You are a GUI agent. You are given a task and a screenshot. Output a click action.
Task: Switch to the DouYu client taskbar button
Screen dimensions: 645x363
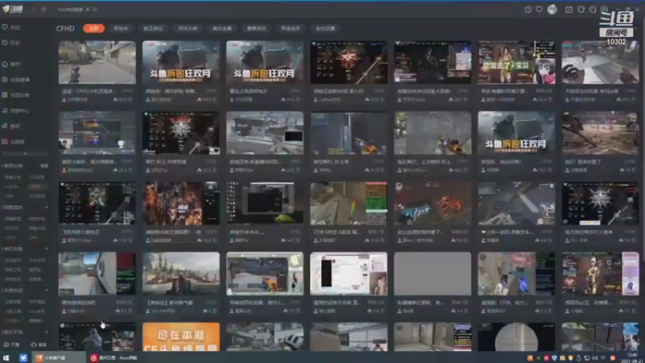pyautogui.click(x=60, y=357)
